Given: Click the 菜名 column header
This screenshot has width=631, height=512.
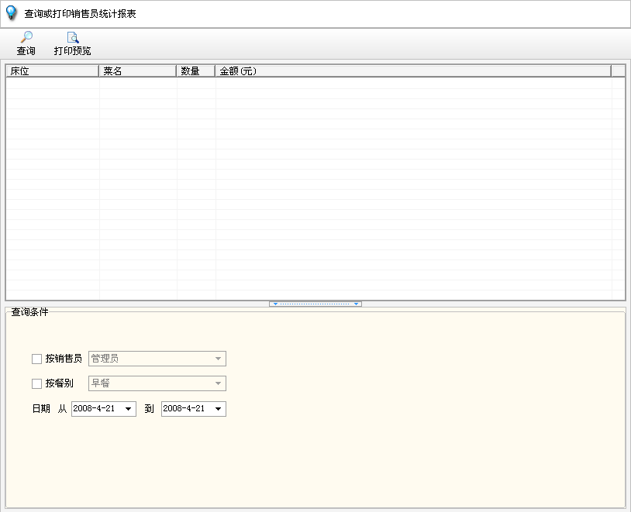Looking at the screenshot, I should coord(137,71).
